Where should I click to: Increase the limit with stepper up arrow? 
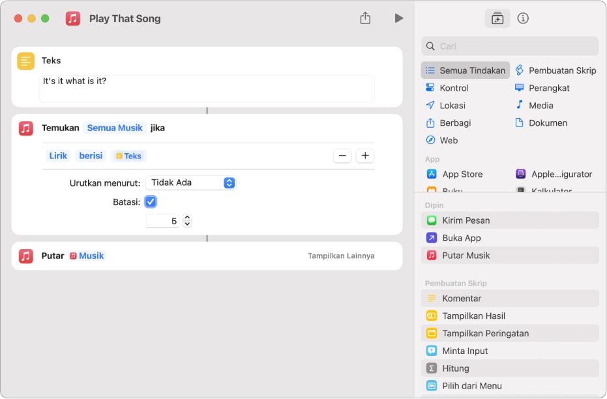(x=187, y=218)
